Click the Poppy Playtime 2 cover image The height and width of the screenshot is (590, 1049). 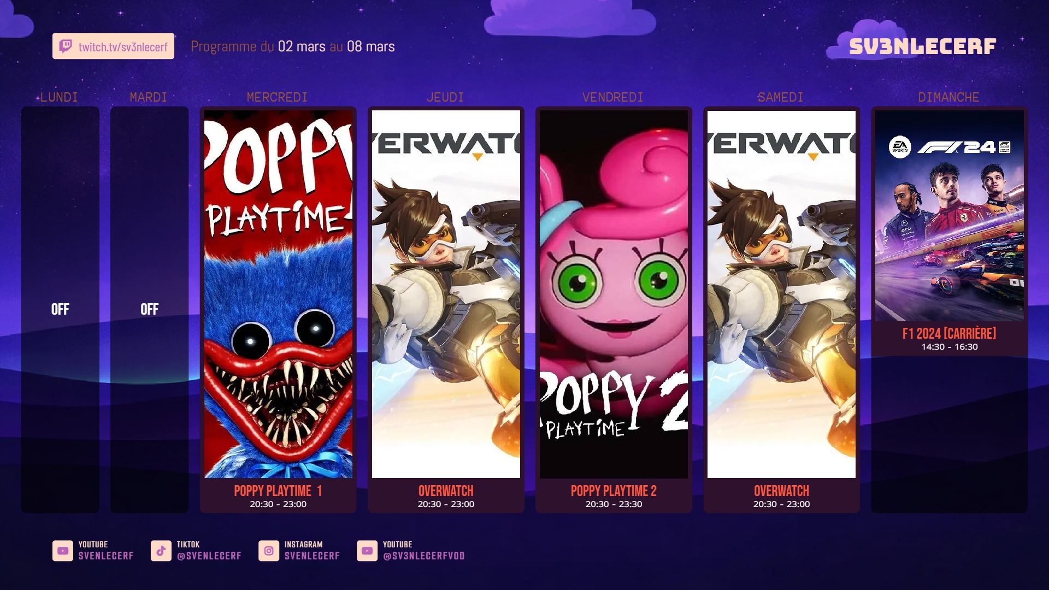[614, 295]
